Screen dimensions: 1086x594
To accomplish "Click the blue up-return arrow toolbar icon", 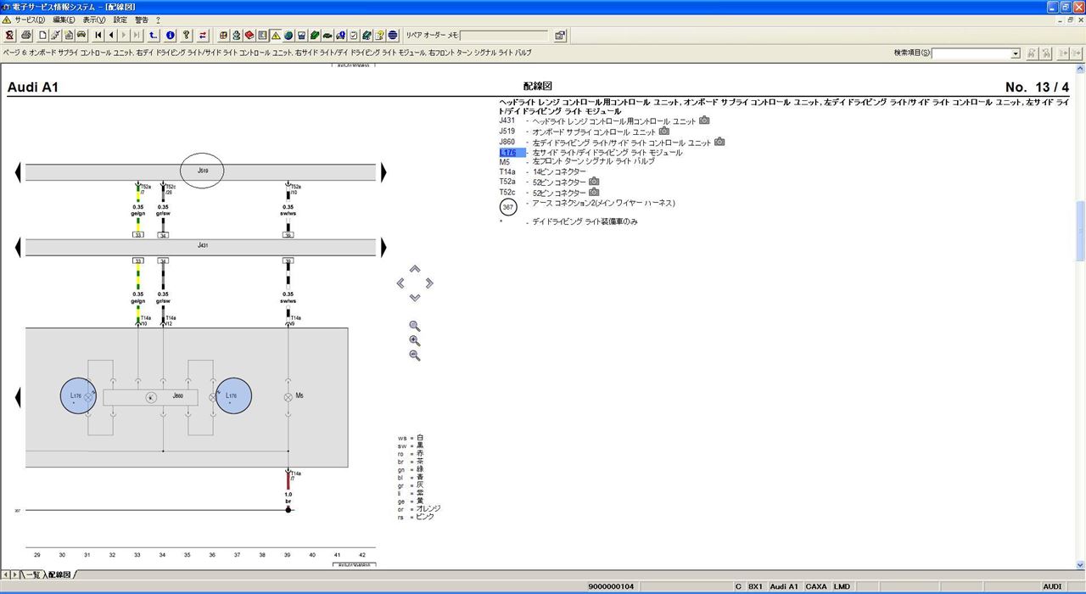I will click(x=153, y=36).
